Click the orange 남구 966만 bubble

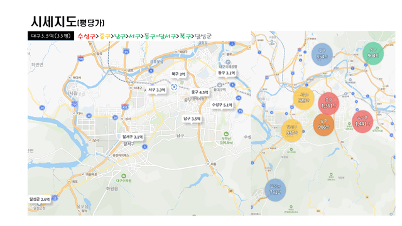pos(323,125)
